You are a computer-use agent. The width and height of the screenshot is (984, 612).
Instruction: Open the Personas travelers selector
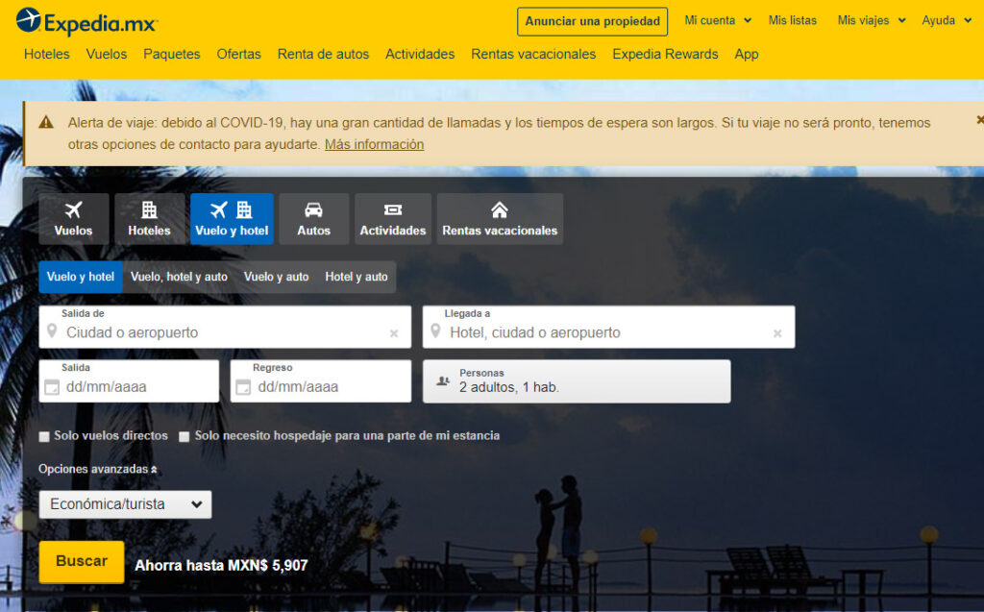[577, 381]
